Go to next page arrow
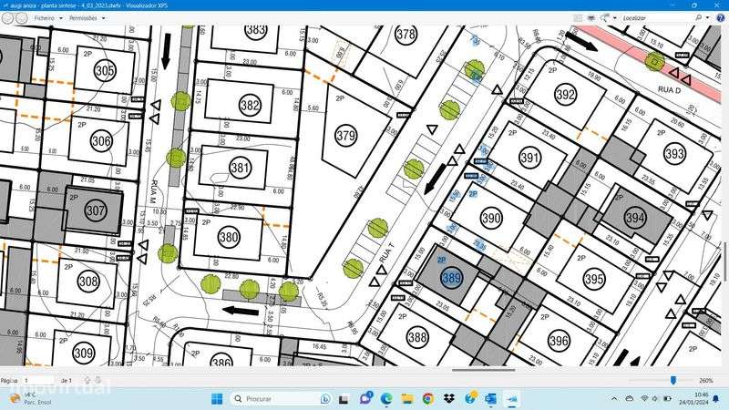 point(98,380)
